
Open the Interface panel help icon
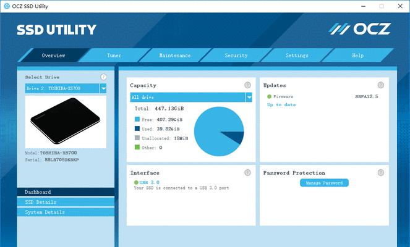point(247,172)
